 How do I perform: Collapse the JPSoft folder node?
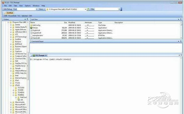point(11,85)
